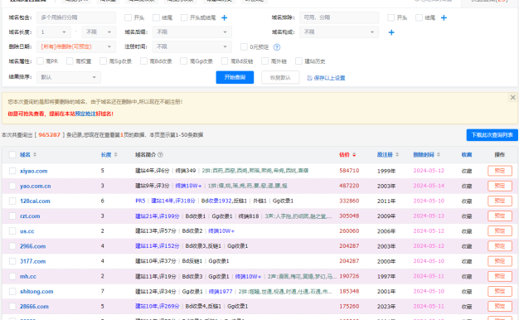Check the 高Gg收录 attribute

(x=184, y=61)
